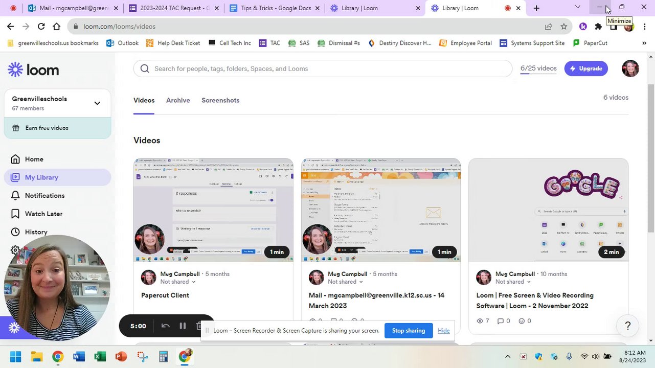655x368 pixels.
Task: Click Earn free videos banner
Action: tap(57, 128)
